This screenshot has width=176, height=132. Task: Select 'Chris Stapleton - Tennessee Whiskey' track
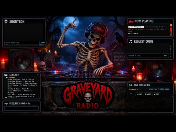point(20,92)
